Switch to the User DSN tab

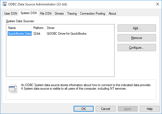(x=11, y=14)
